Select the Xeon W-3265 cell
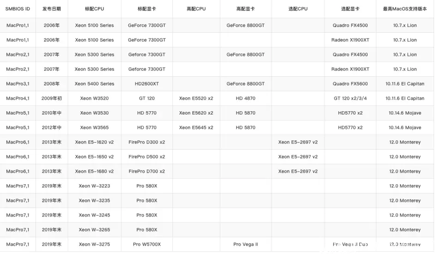The height and width of the screenshot is (254, 435). pyautogui.click(x=94, y=230)
